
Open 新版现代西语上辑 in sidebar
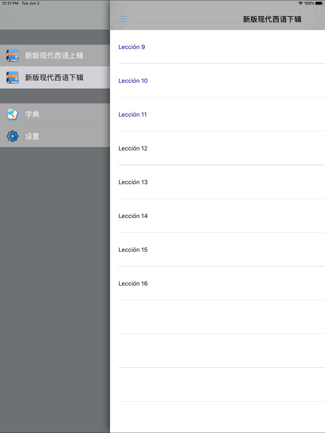(x=55, y=56)
